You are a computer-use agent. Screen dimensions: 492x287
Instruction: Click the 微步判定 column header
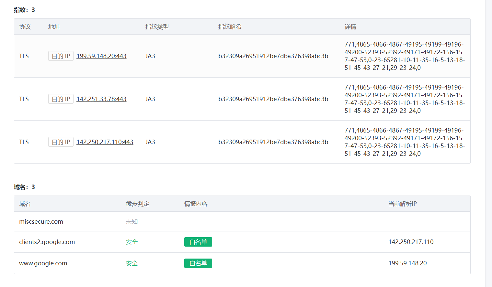tap(138, 204)
